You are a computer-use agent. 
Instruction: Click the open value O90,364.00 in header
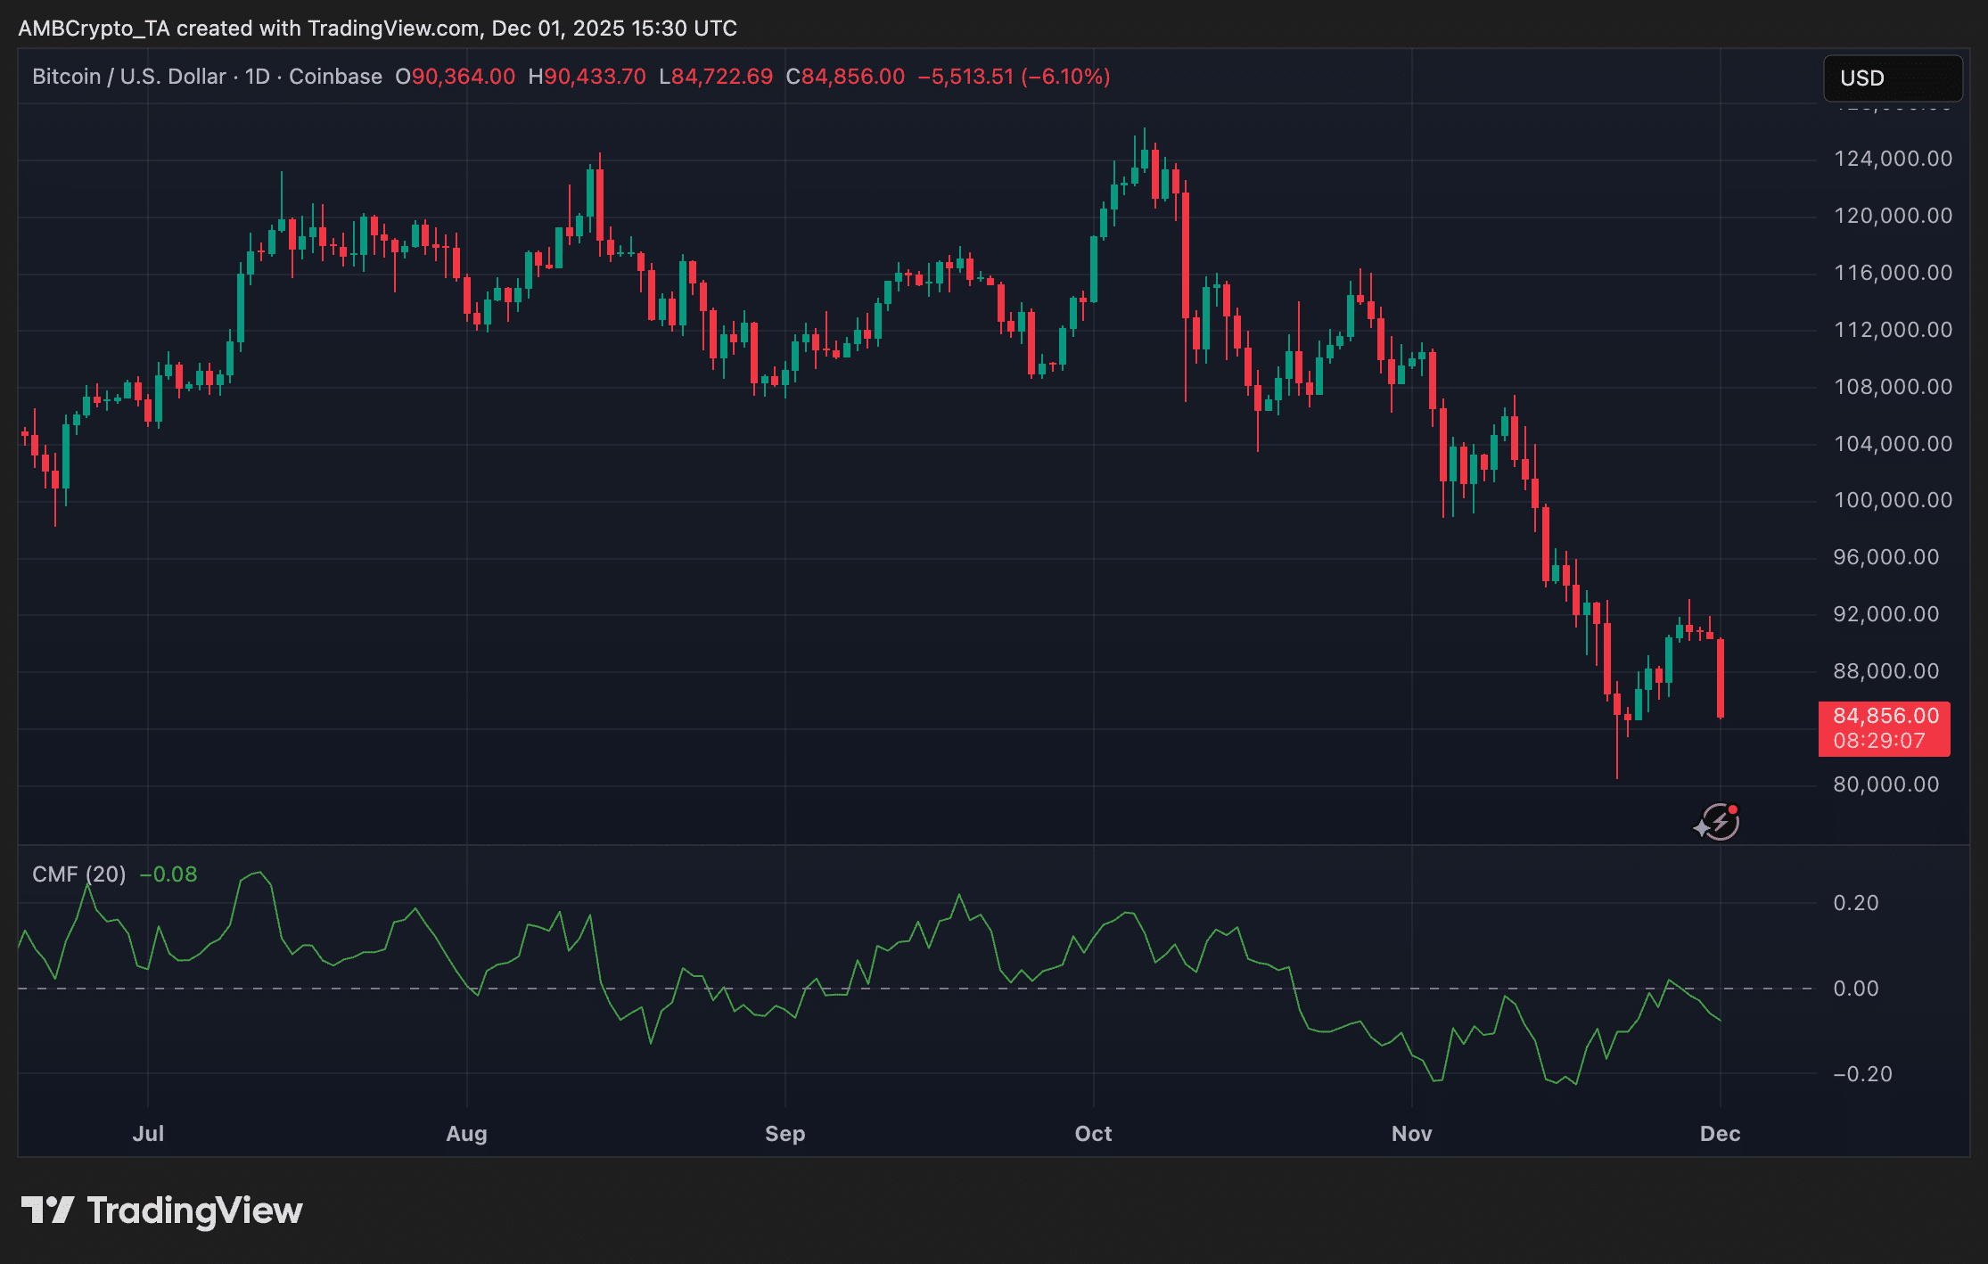455,77
